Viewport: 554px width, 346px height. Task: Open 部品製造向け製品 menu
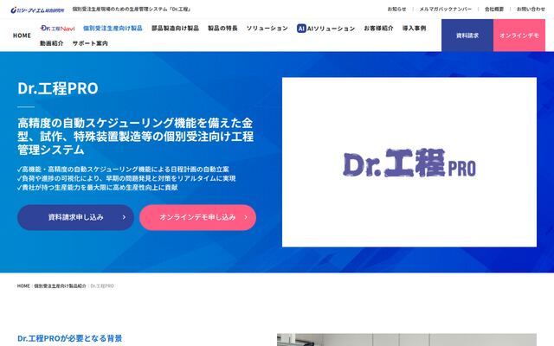(175, 29)
